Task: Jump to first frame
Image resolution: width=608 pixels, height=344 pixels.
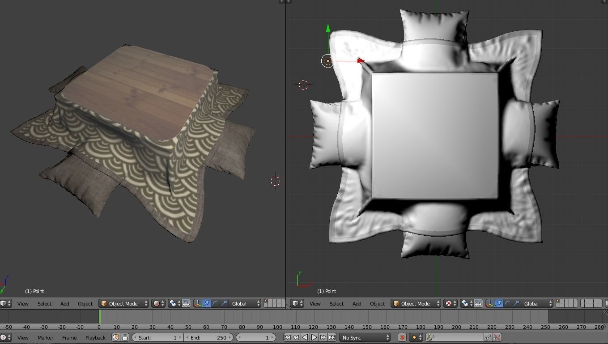Action: click(x=287, y=337)
